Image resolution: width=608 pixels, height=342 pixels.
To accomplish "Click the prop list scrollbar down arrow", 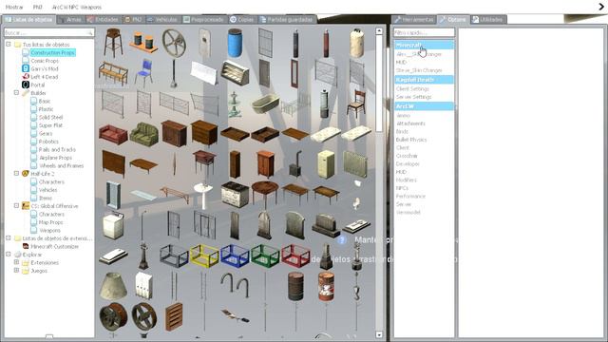I will [x=379, y=334].
